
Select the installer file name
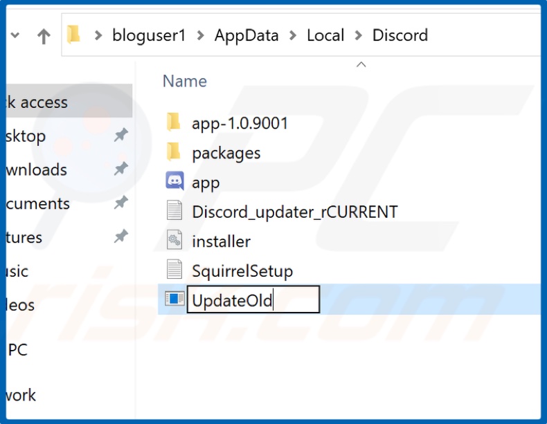click(221, 241)
